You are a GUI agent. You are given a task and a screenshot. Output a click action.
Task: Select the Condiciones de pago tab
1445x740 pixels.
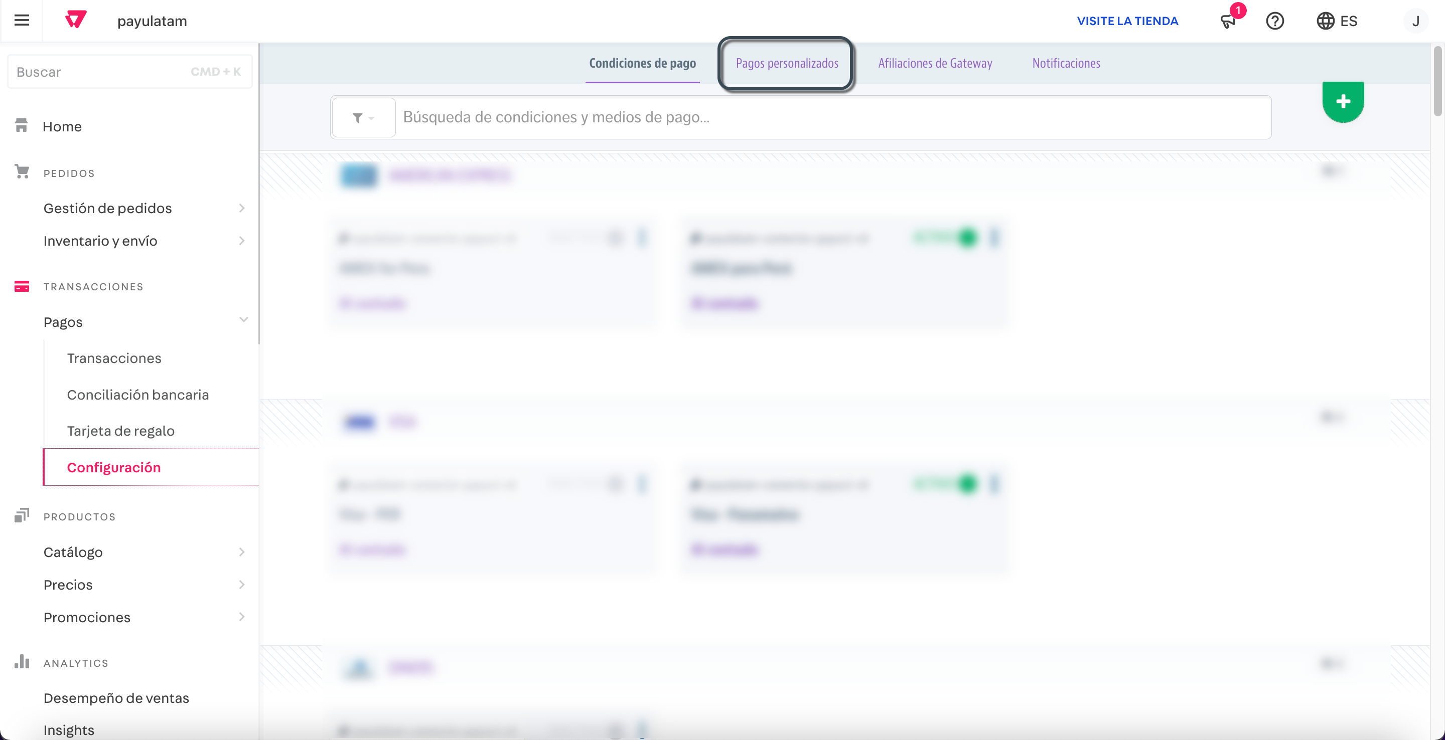(642, 63)
